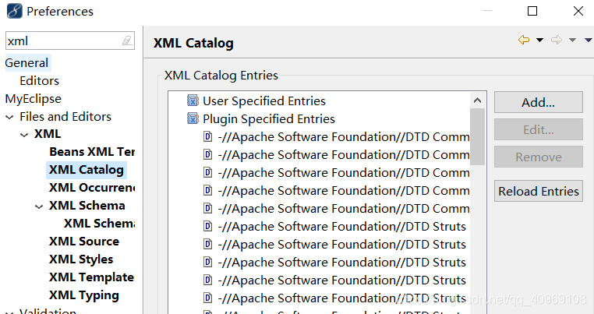Screen dimensions: 594x314
Task: Click the User Specified Entries catalog icon
Action: tap(193, 101)
